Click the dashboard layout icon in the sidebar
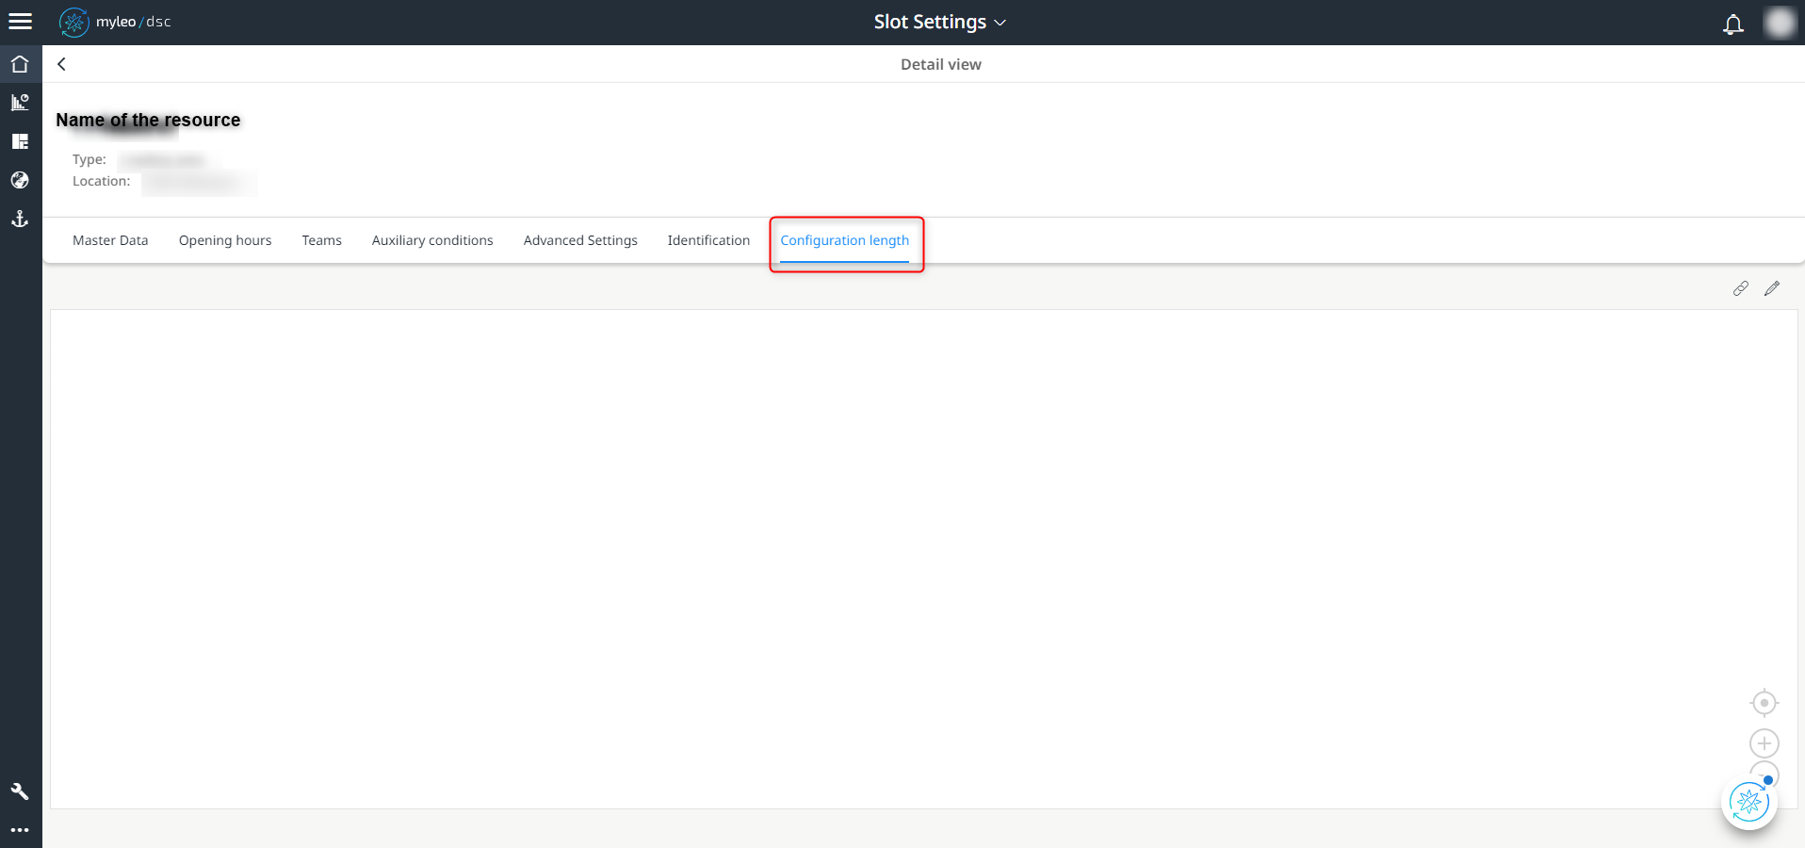This screenshot has width=1805, height=848. point(20,141)
